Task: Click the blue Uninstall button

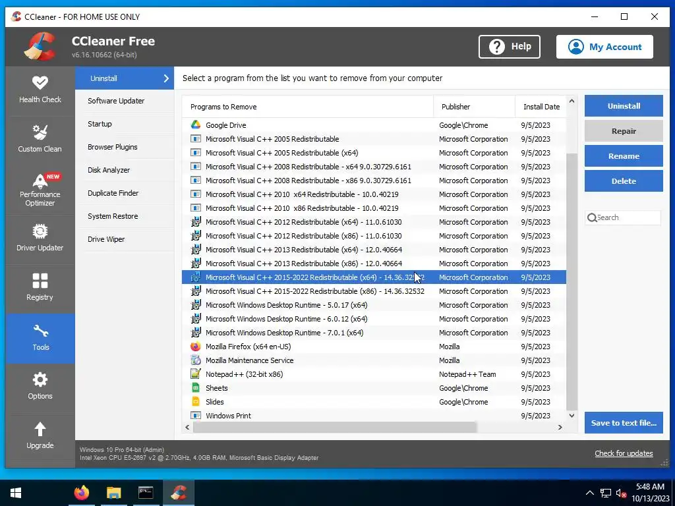Action: tap(624, 106)
